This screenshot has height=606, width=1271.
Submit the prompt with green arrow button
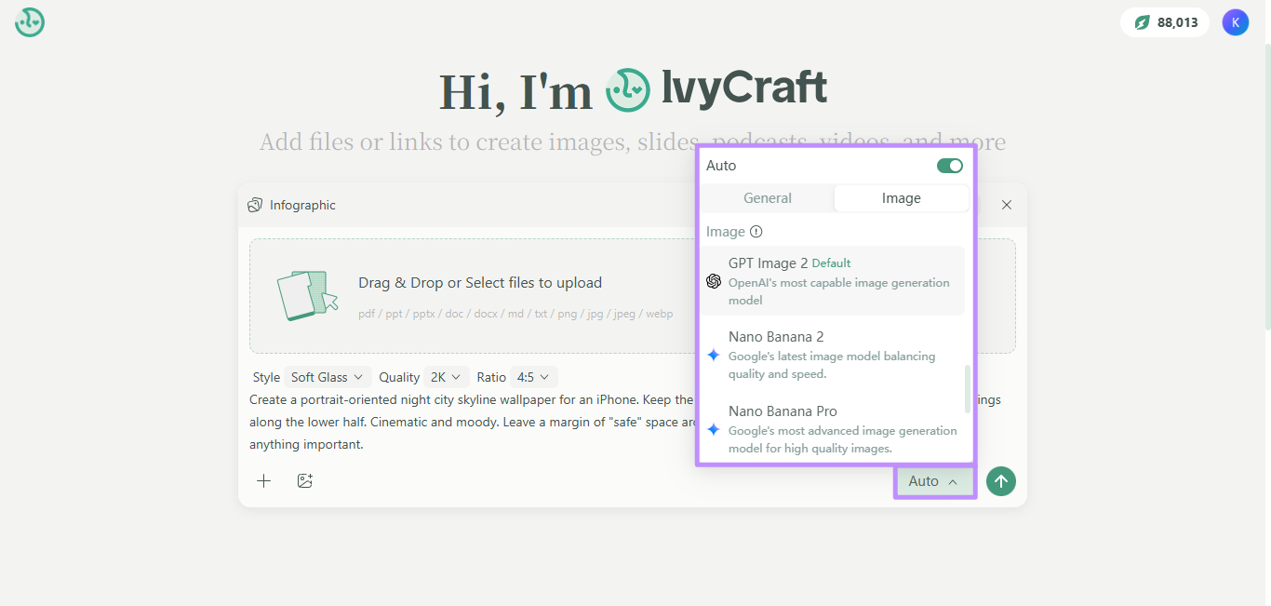tap(1001, 481)
